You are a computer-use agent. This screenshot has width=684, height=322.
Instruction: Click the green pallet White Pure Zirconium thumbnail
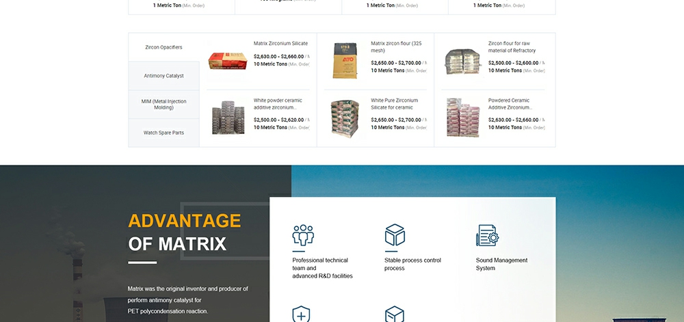pos(345,118)
